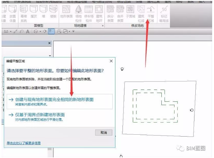
Task: Start the 平整区域 graded region tool
Action: [151, 14]
